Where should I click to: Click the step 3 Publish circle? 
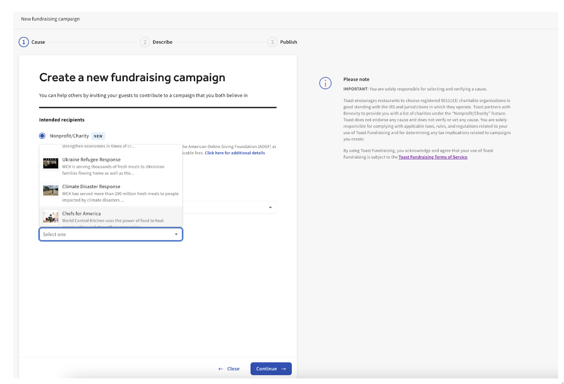[x=272, y=42]
